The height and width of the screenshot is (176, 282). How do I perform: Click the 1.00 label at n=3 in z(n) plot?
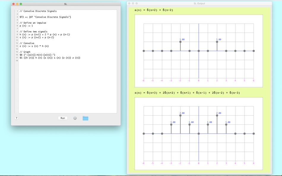(228, 122)
